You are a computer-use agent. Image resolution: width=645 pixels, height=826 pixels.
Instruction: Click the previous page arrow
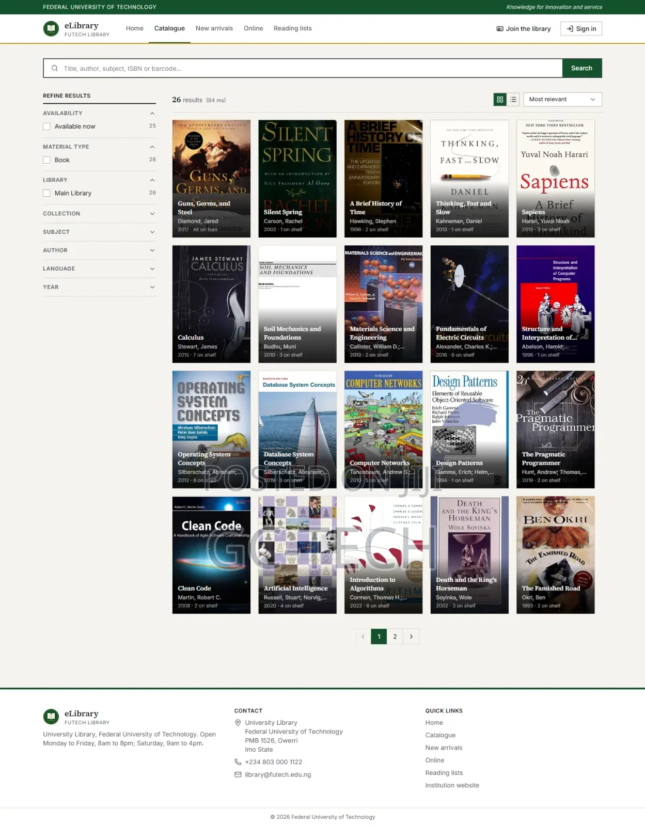[x=363, y=637]
